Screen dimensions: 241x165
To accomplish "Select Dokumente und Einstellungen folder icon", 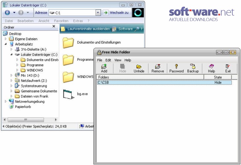I will click(x=68, y=43).
